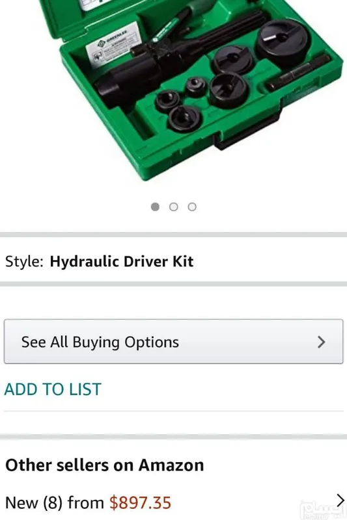347x520 pixels.
Task: Select the Hydraulic Driver Kit style value
Action: pyautogui.click(x=122, y=261)
